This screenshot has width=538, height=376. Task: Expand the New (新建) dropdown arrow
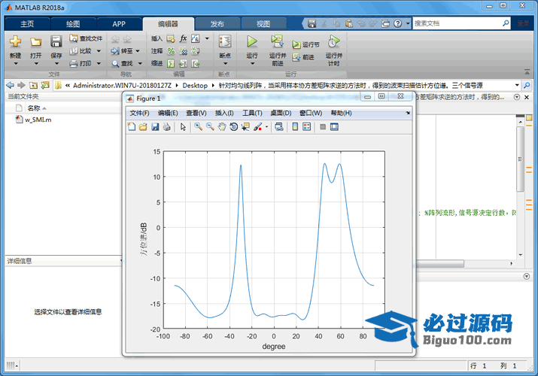tap(16, 64)
